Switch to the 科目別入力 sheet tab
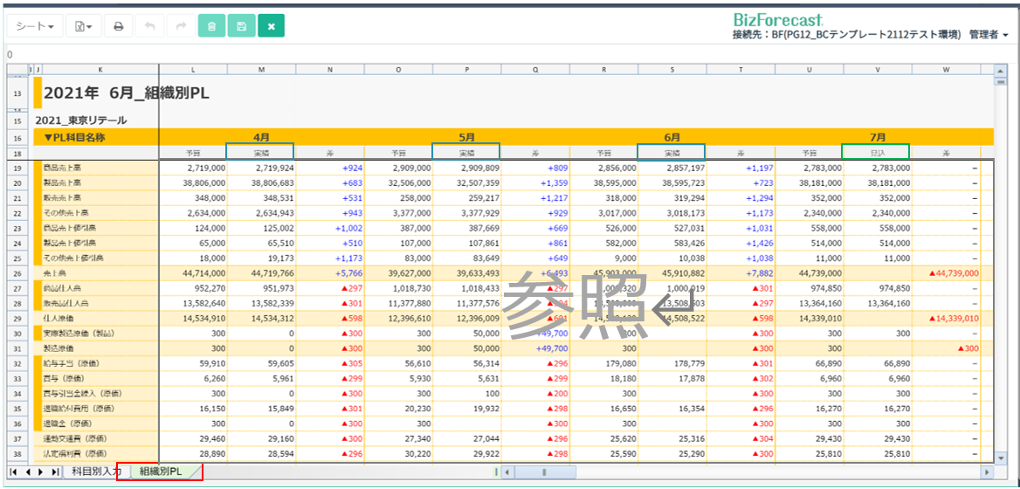The height and width of the screenshot is (489, 1020). pyautogui.click(x=96, y=472)
